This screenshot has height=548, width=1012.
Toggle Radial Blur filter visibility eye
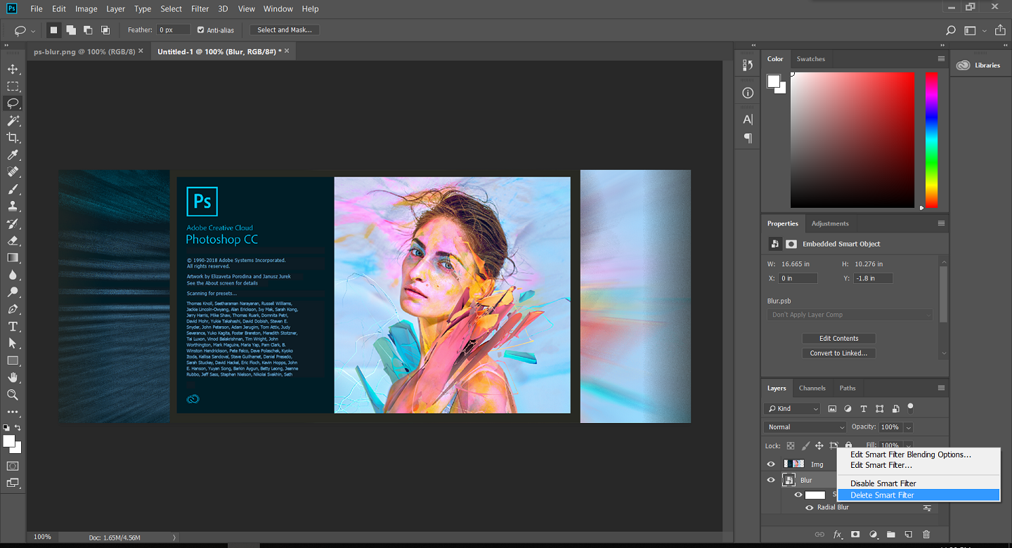[x=810, y=508]
